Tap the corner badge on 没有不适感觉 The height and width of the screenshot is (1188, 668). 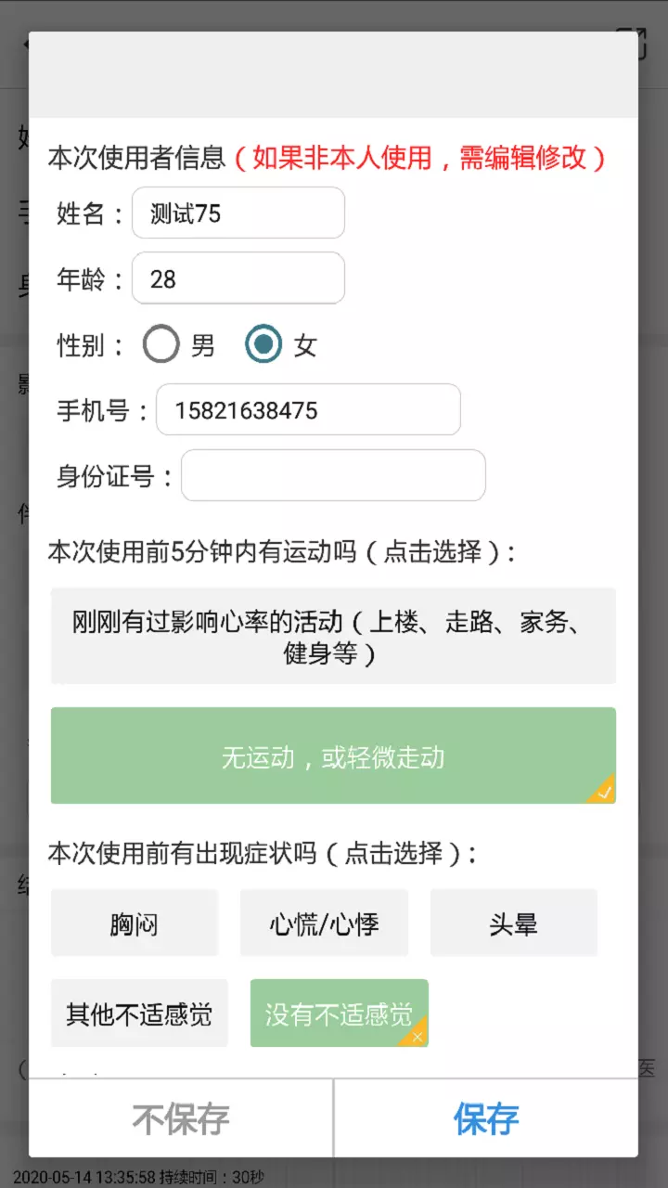(x=416, y=1034)
